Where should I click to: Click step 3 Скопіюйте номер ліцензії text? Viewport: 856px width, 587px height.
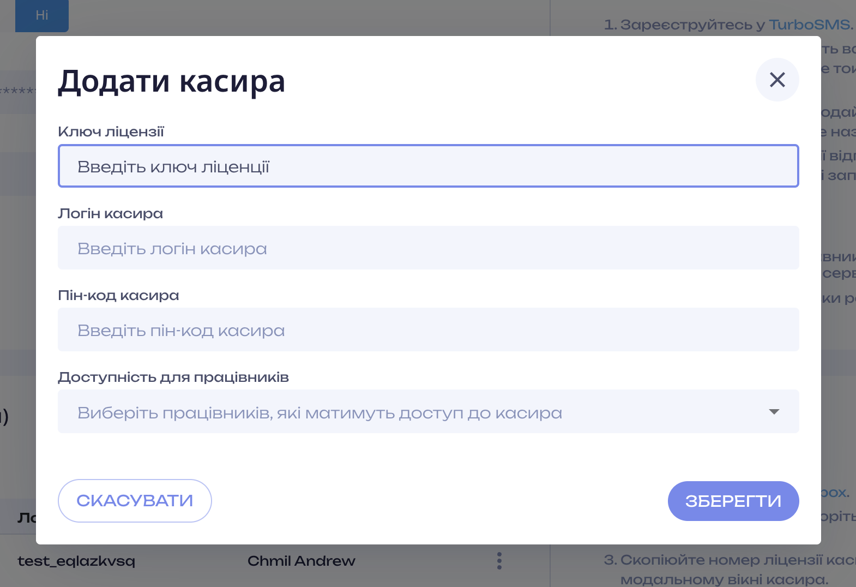click(725, 560)
